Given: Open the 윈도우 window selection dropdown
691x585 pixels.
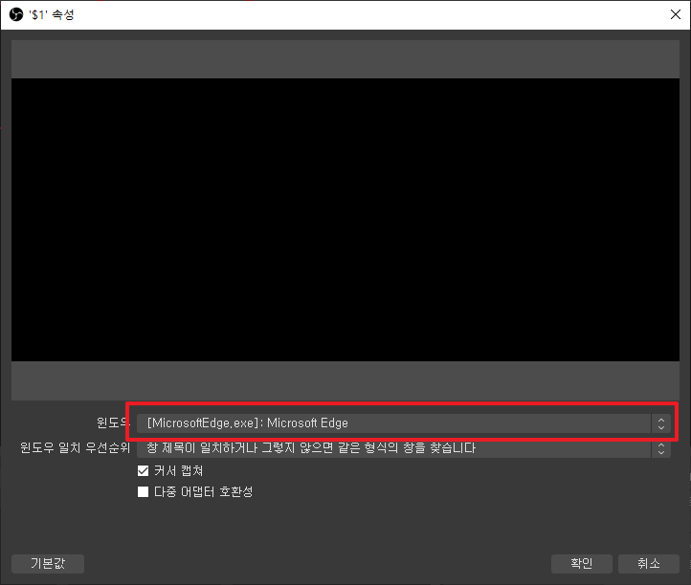Looking at the screenshot, I should (404, 423).
